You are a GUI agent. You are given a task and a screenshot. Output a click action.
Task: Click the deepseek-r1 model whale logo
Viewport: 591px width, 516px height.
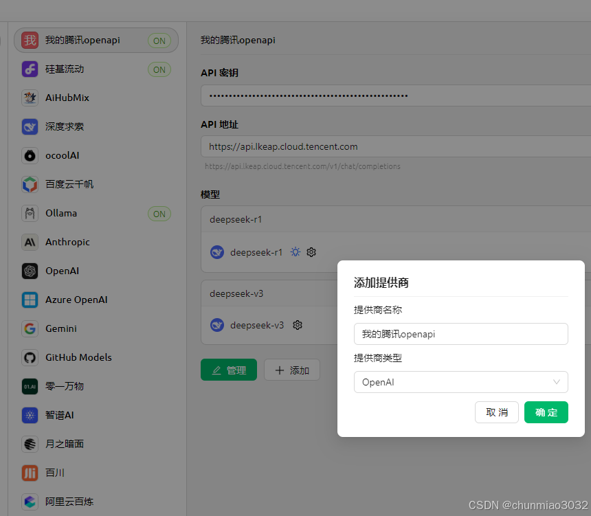(217, 252)
